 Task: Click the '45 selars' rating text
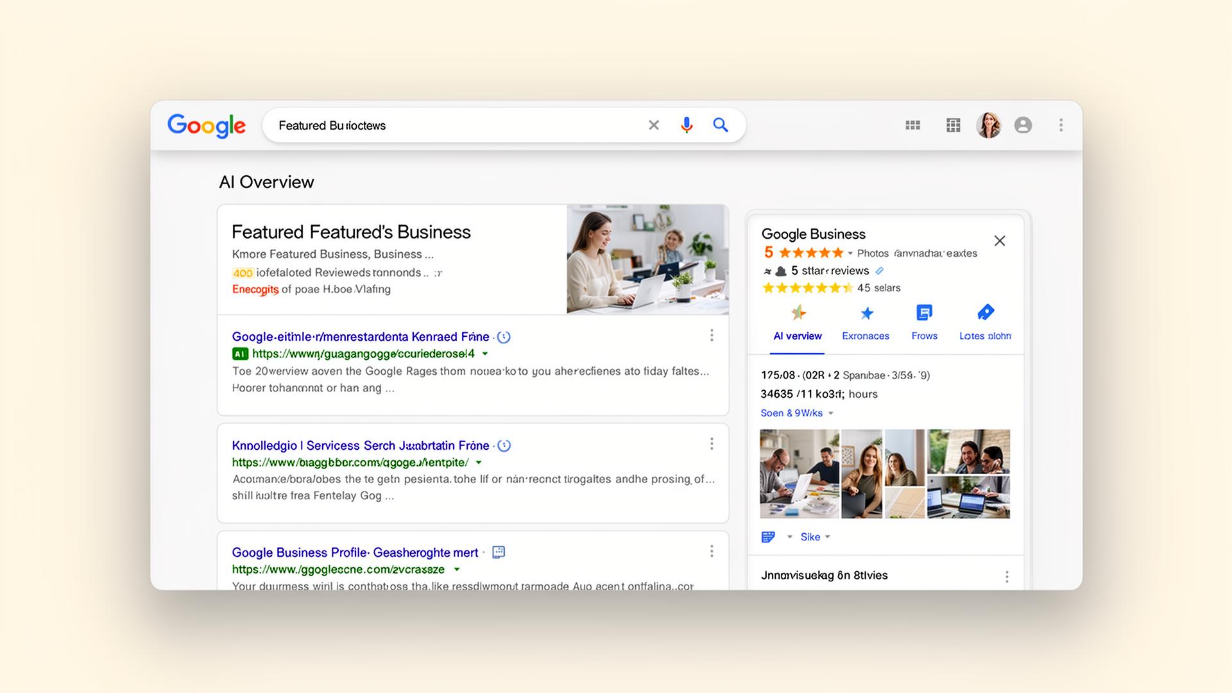pyautogui.click(x=878, y=288)
